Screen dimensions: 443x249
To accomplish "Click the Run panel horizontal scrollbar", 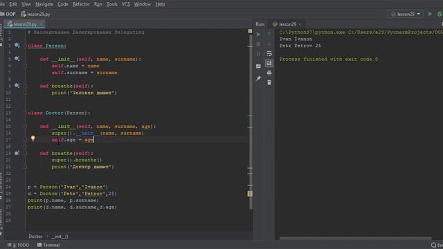I will (x=355, y=238).
